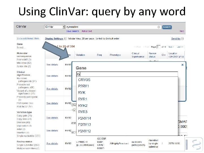Viewport: 204px width, 153px height.
Task: Filter by Pathogenic (99)
Action: coord(25,103)
